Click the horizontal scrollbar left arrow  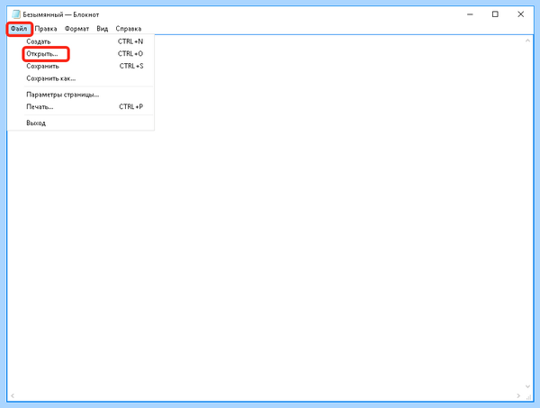(13, 396)
